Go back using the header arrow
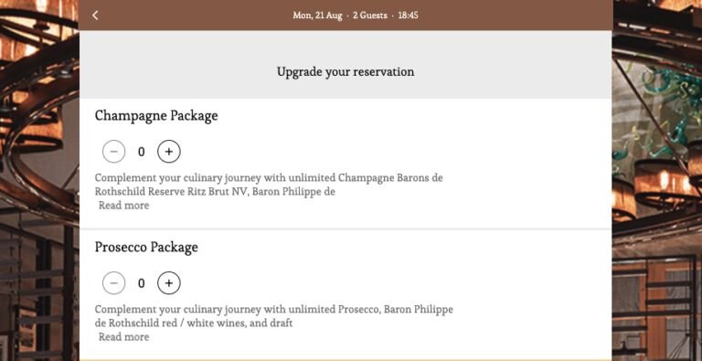 coord(95,16)
